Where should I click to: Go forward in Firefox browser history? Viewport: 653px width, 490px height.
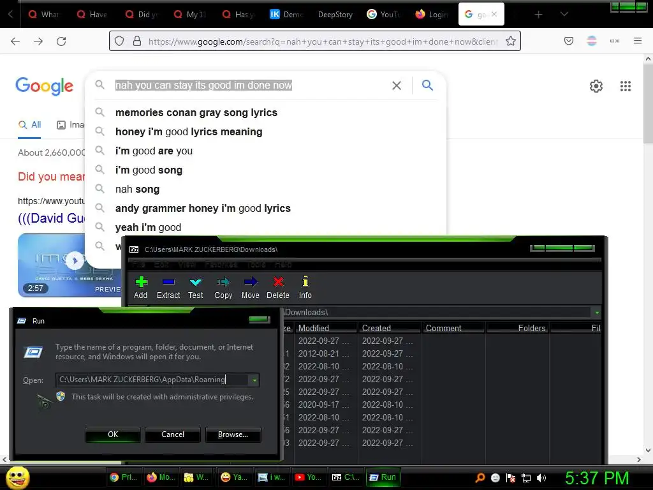point(38,41)
